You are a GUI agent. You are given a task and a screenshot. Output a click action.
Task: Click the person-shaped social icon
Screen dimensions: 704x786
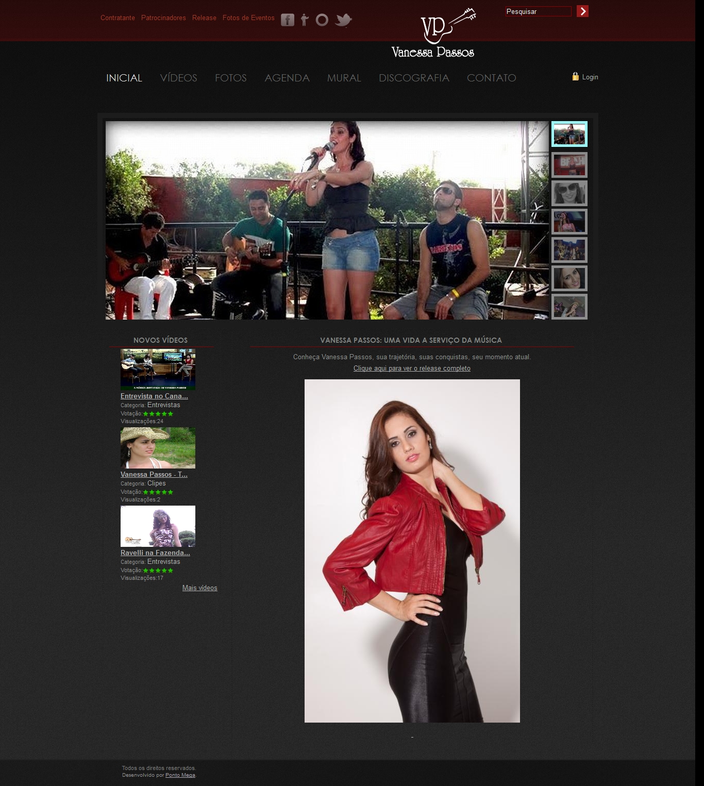pos(305,20)
